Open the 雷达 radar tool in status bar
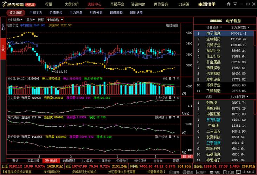 tap(188, 172)
